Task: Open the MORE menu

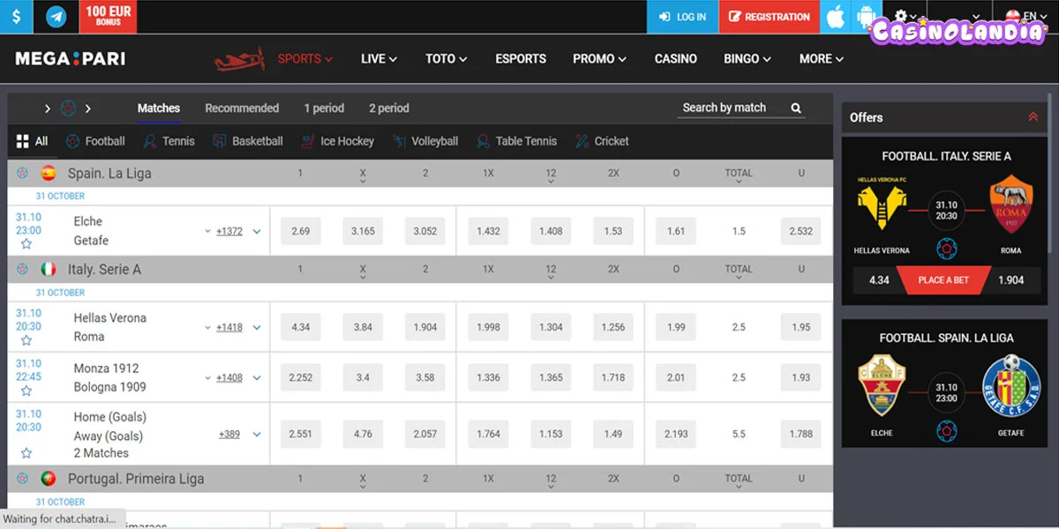Action: 822,59
